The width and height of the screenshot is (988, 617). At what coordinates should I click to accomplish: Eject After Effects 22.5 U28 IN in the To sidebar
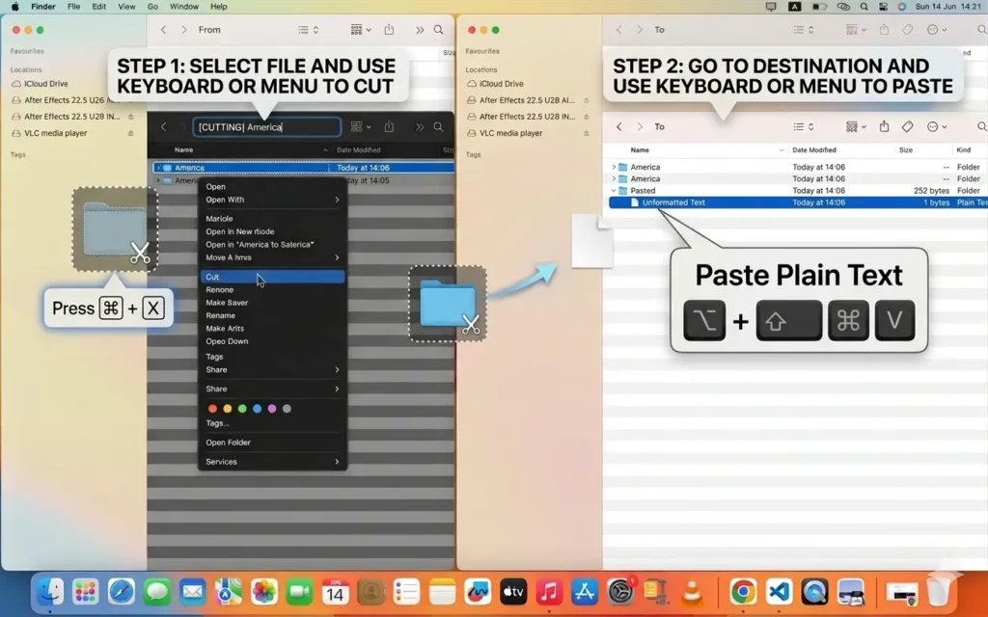click(x=586, y=117)
